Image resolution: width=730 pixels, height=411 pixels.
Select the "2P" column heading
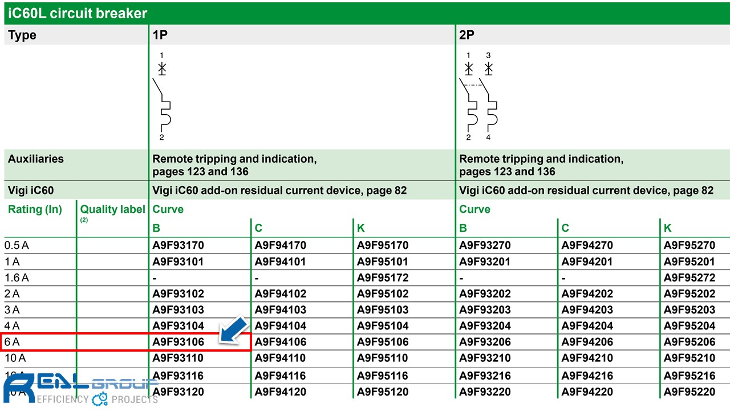pyautogui.click(x=467, y=35)
